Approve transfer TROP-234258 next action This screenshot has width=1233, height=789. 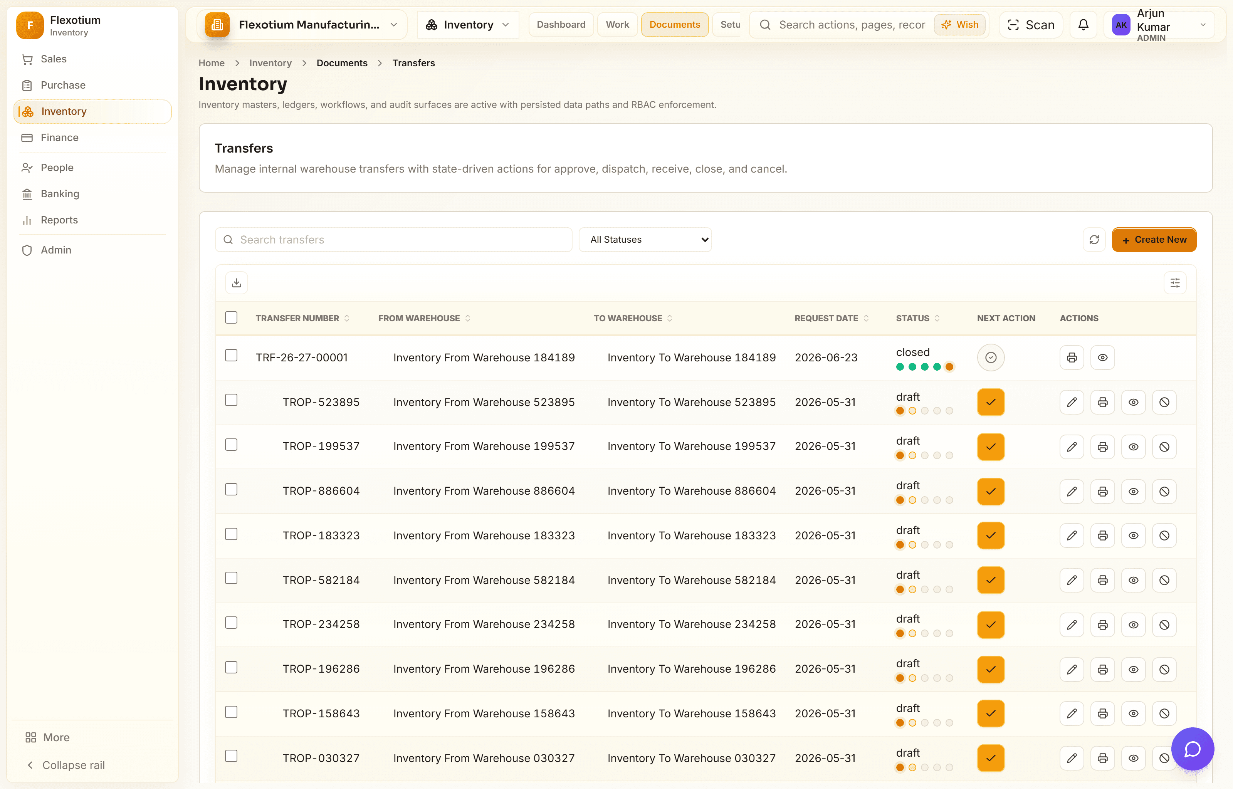tap(991, 624)
